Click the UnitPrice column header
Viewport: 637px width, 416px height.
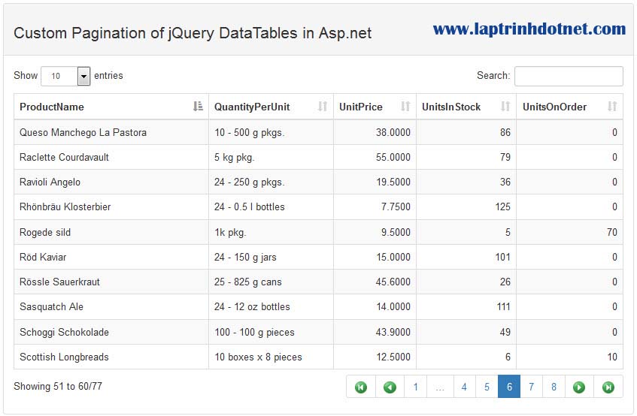pyautogui.click(x=375, y=107)
